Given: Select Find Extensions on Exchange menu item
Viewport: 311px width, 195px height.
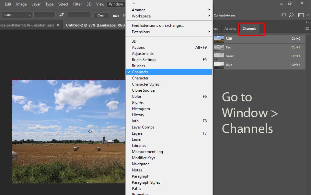Looking at the screenshot, I should point(158,26).
